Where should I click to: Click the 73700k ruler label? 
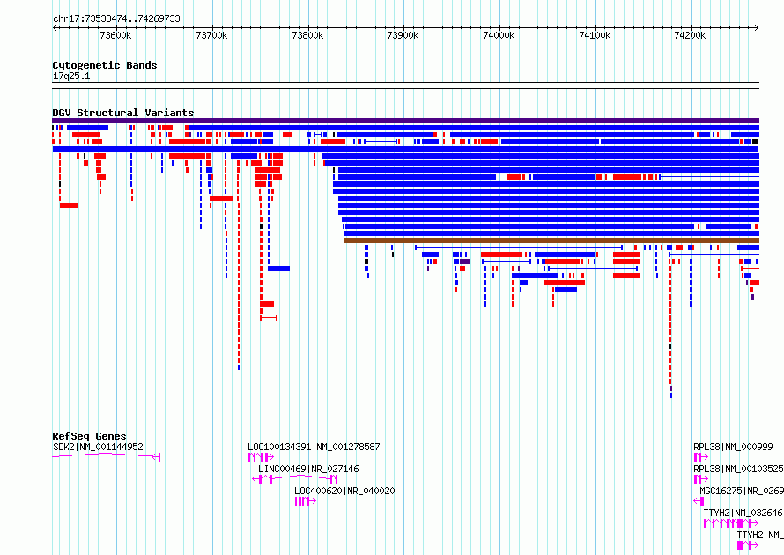tap(211, 35)
